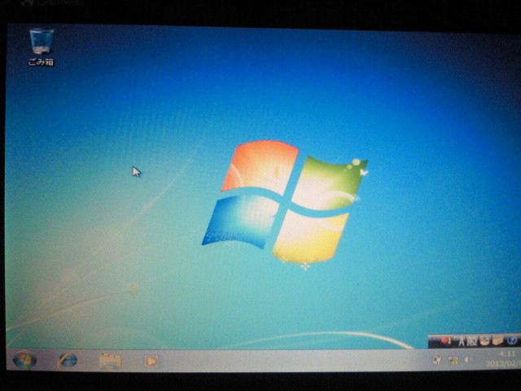Viewport: 521px width, 391px height.
Task: Launch Internet Explorer from the taskbar
Action: [68, 361]
